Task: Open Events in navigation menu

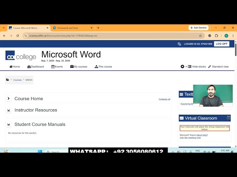Action: pyautogui.click(x=57, y=66)
